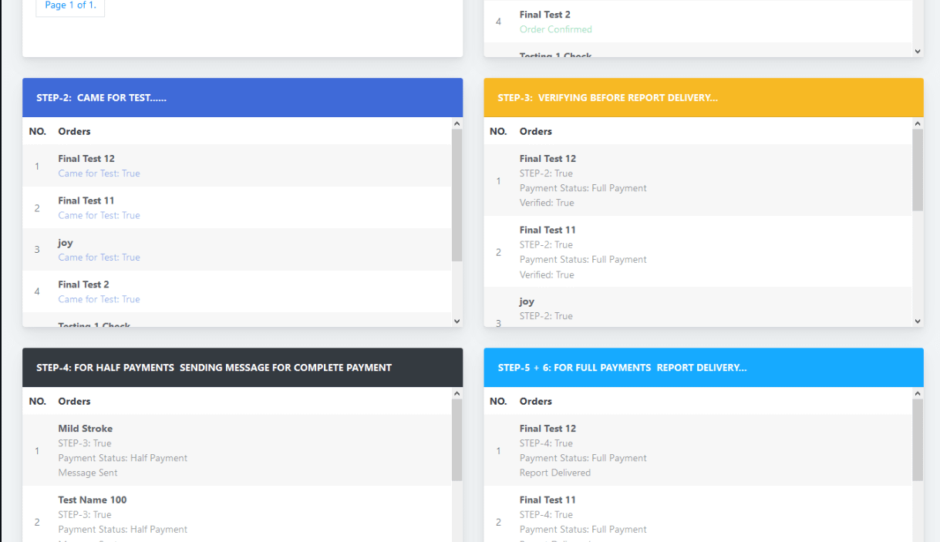Click the scroll-up arrow in the STEP-4 panel
Screen dimensions: 940x542
click(457, 393)
